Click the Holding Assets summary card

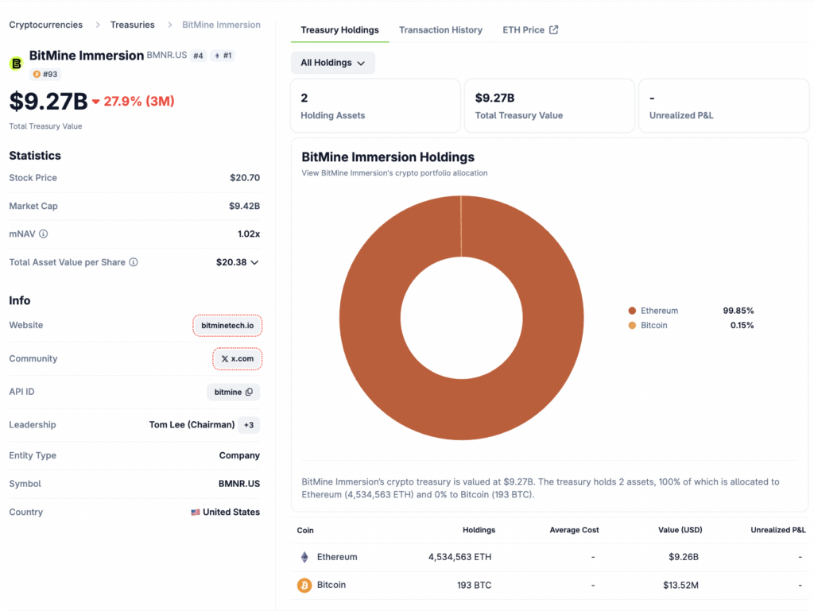point(375,106)
